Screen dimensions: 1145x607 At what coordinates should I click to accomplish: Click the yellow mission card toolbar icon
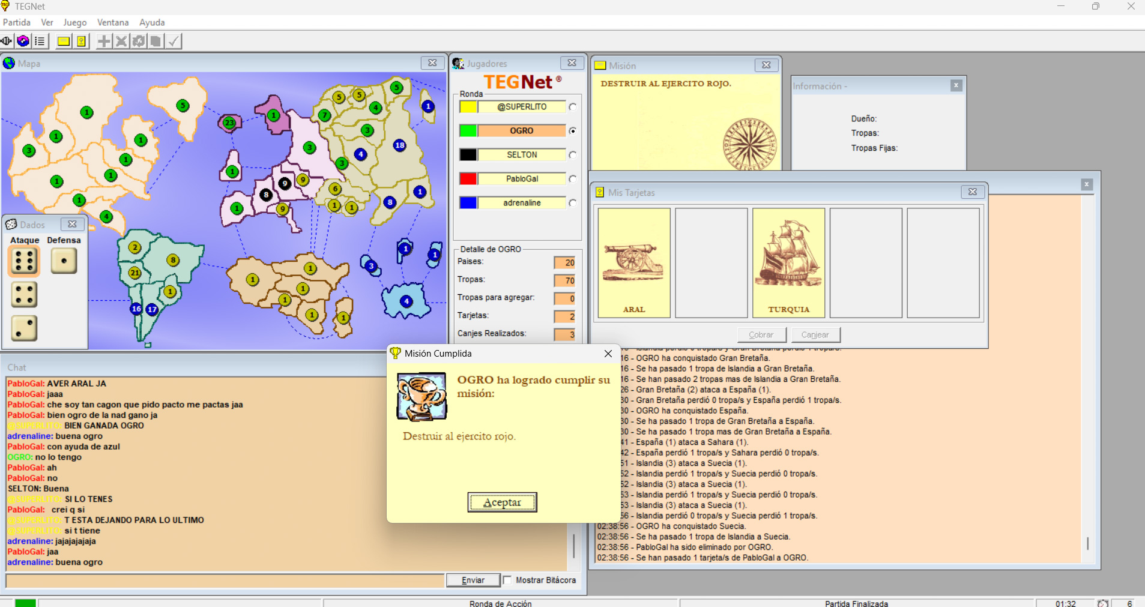[64, 41]
